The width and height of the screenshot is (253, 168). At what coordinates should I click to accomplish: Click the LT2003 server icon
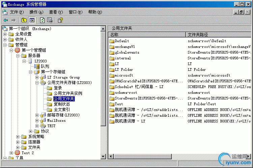coord(30,61)
